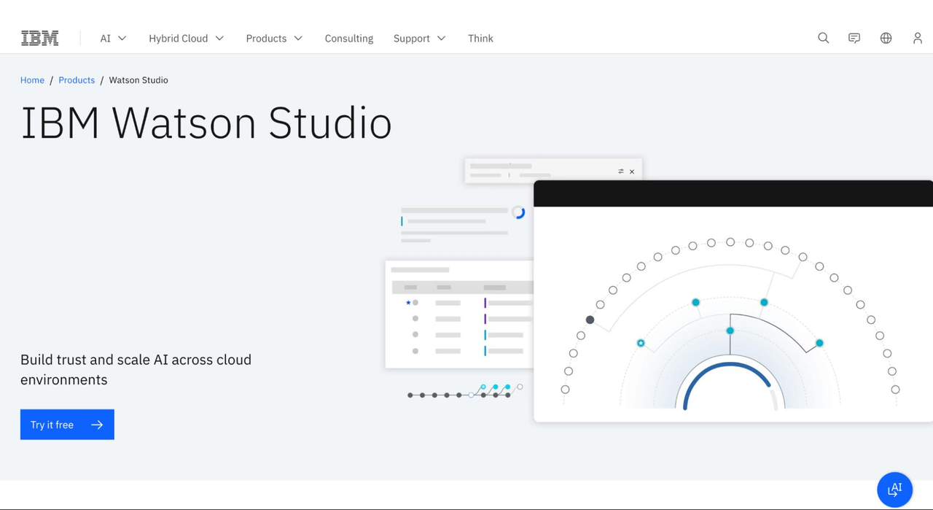Image resolution: width=933 pixels, height=510 pixels.
Task: Expand the AI dropdown menu
Action: pyautogui.click(x=113, y=39)
